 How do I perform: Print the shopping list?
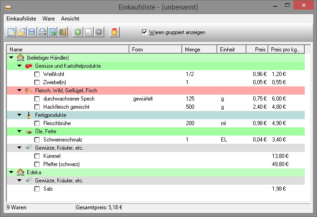pos(42,32)
